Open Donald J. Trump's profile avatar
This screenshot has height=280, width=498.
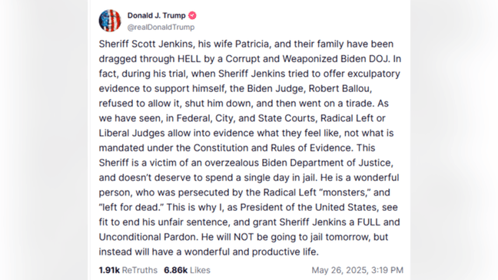click(110, 21)
